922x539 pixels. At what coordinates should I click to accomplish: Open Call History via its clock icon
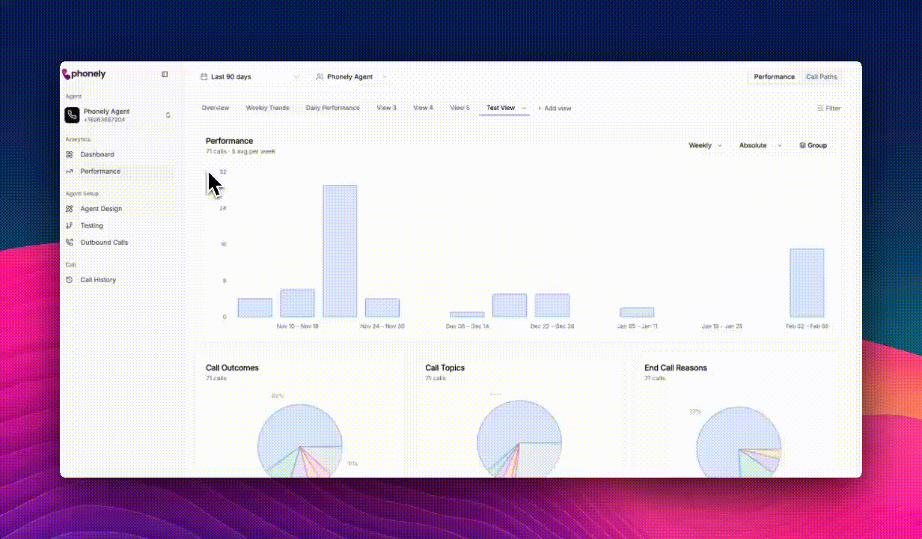coord(70,279)
